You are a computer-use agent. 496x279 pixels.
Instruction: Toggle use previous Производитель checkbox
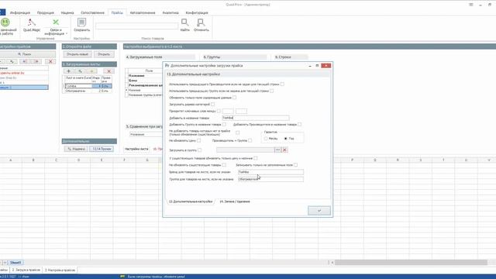coord(282,84)
